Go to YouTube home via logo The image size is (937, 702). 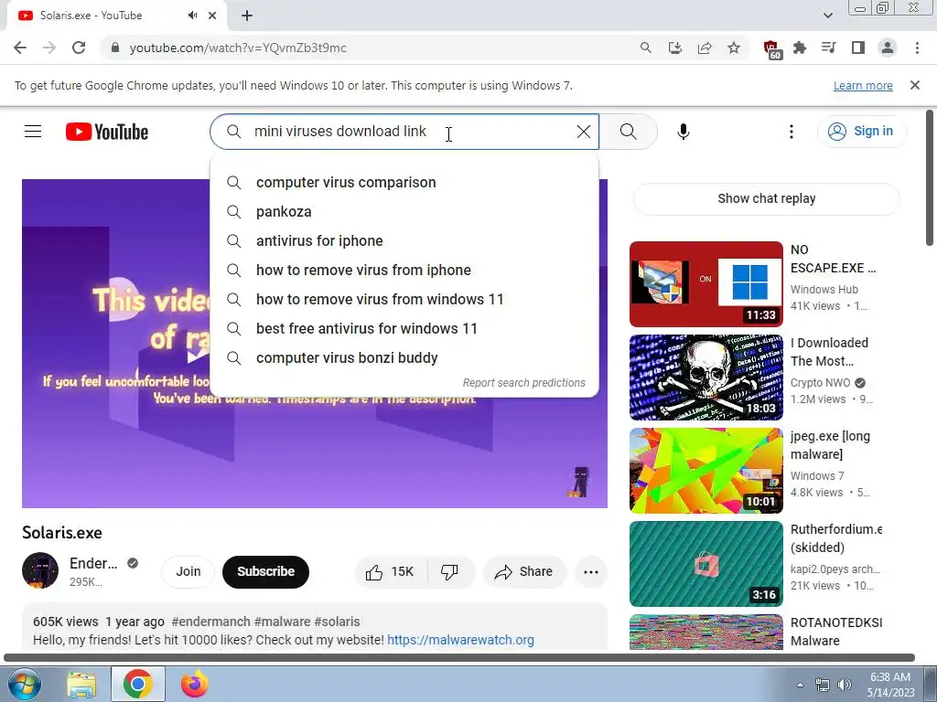coord(107,132)
